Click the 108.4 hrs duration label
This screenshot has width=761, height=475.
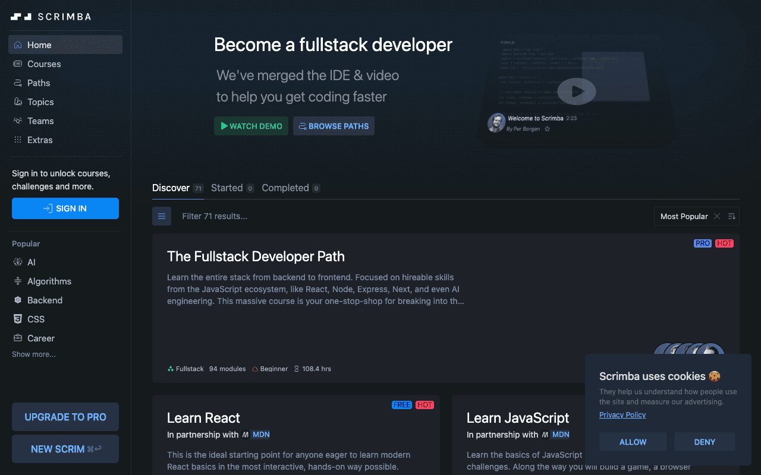click(x=313, y=369)
